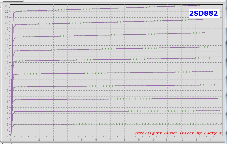Click the number 1 on the vertical axis
The height and width of the screenshot is (144, 227).
pyautogui.click(x=7, y=130)
